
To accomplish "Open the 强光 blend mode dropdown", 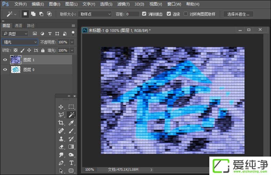I will click(19, 42).
